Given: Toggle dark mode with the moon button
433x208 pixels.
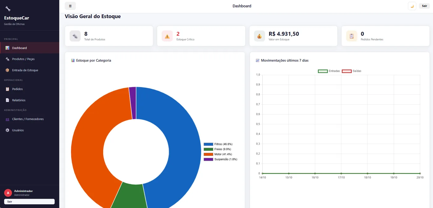Looking at the screenshot, I should coord(412,6).
